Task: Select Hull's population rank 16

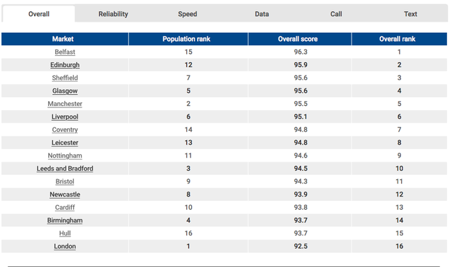Action: tap(188, 234)
